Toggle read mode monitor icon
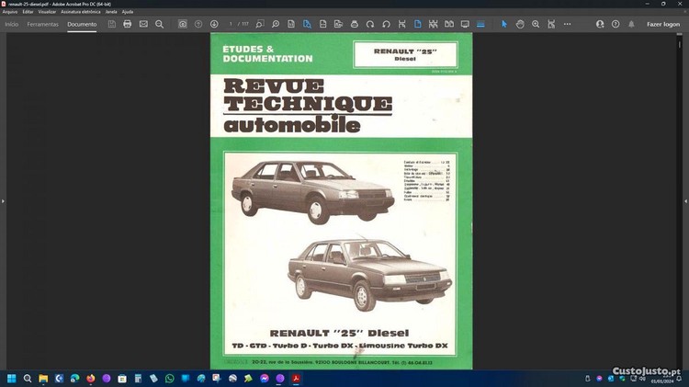Viewport: 689px width, 387px height. click(465, 24)
